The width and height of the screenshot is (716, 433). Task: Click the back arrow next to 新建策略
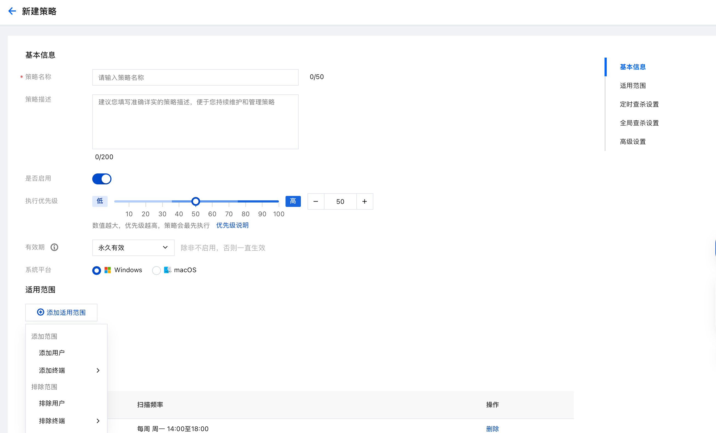click(x=12, y=11)
